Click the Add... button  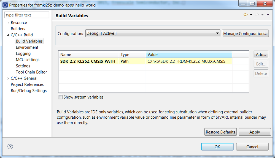pos(261,55)
